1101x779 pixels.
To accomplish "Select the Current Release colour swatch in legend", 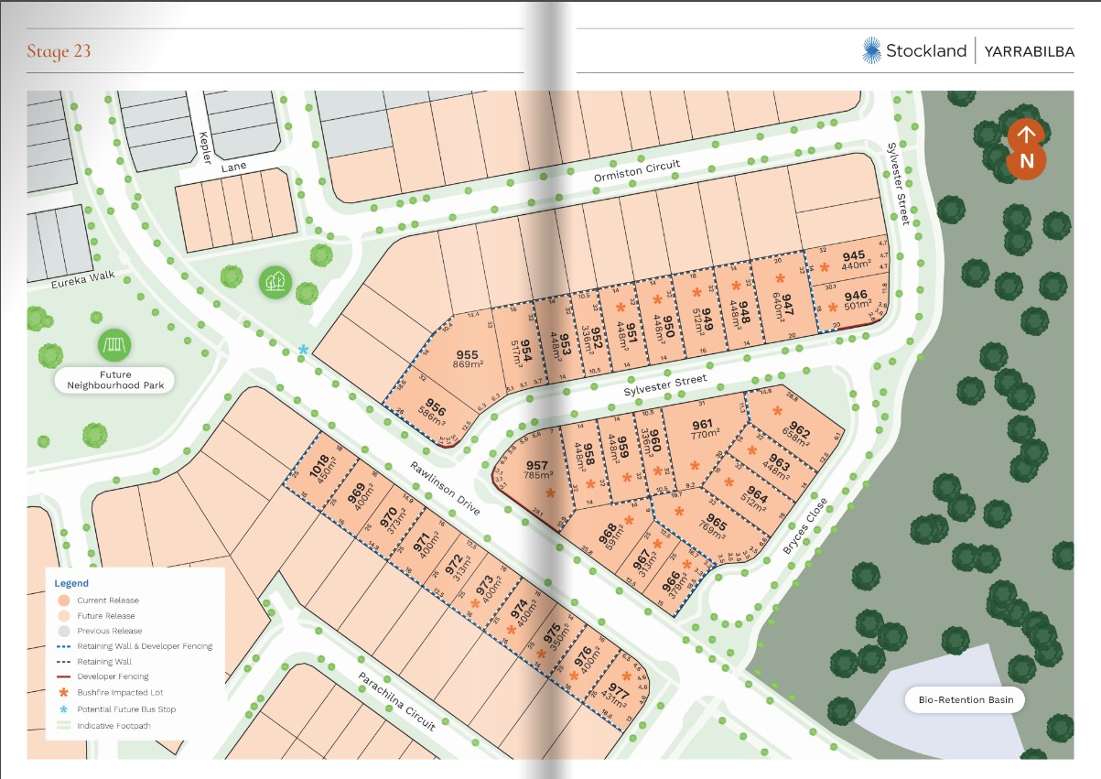I will [x=63, y=600].
